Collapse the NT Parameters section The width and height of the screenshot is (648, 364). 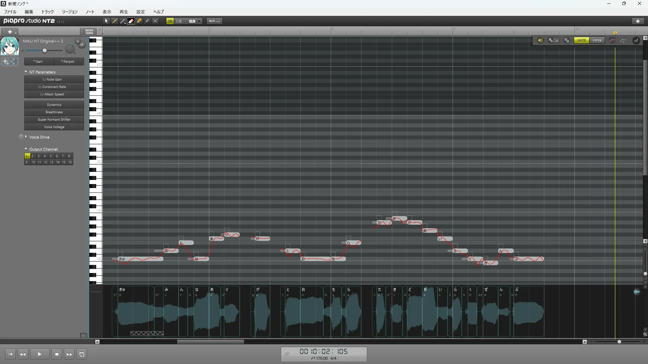[x=26, y=72]
